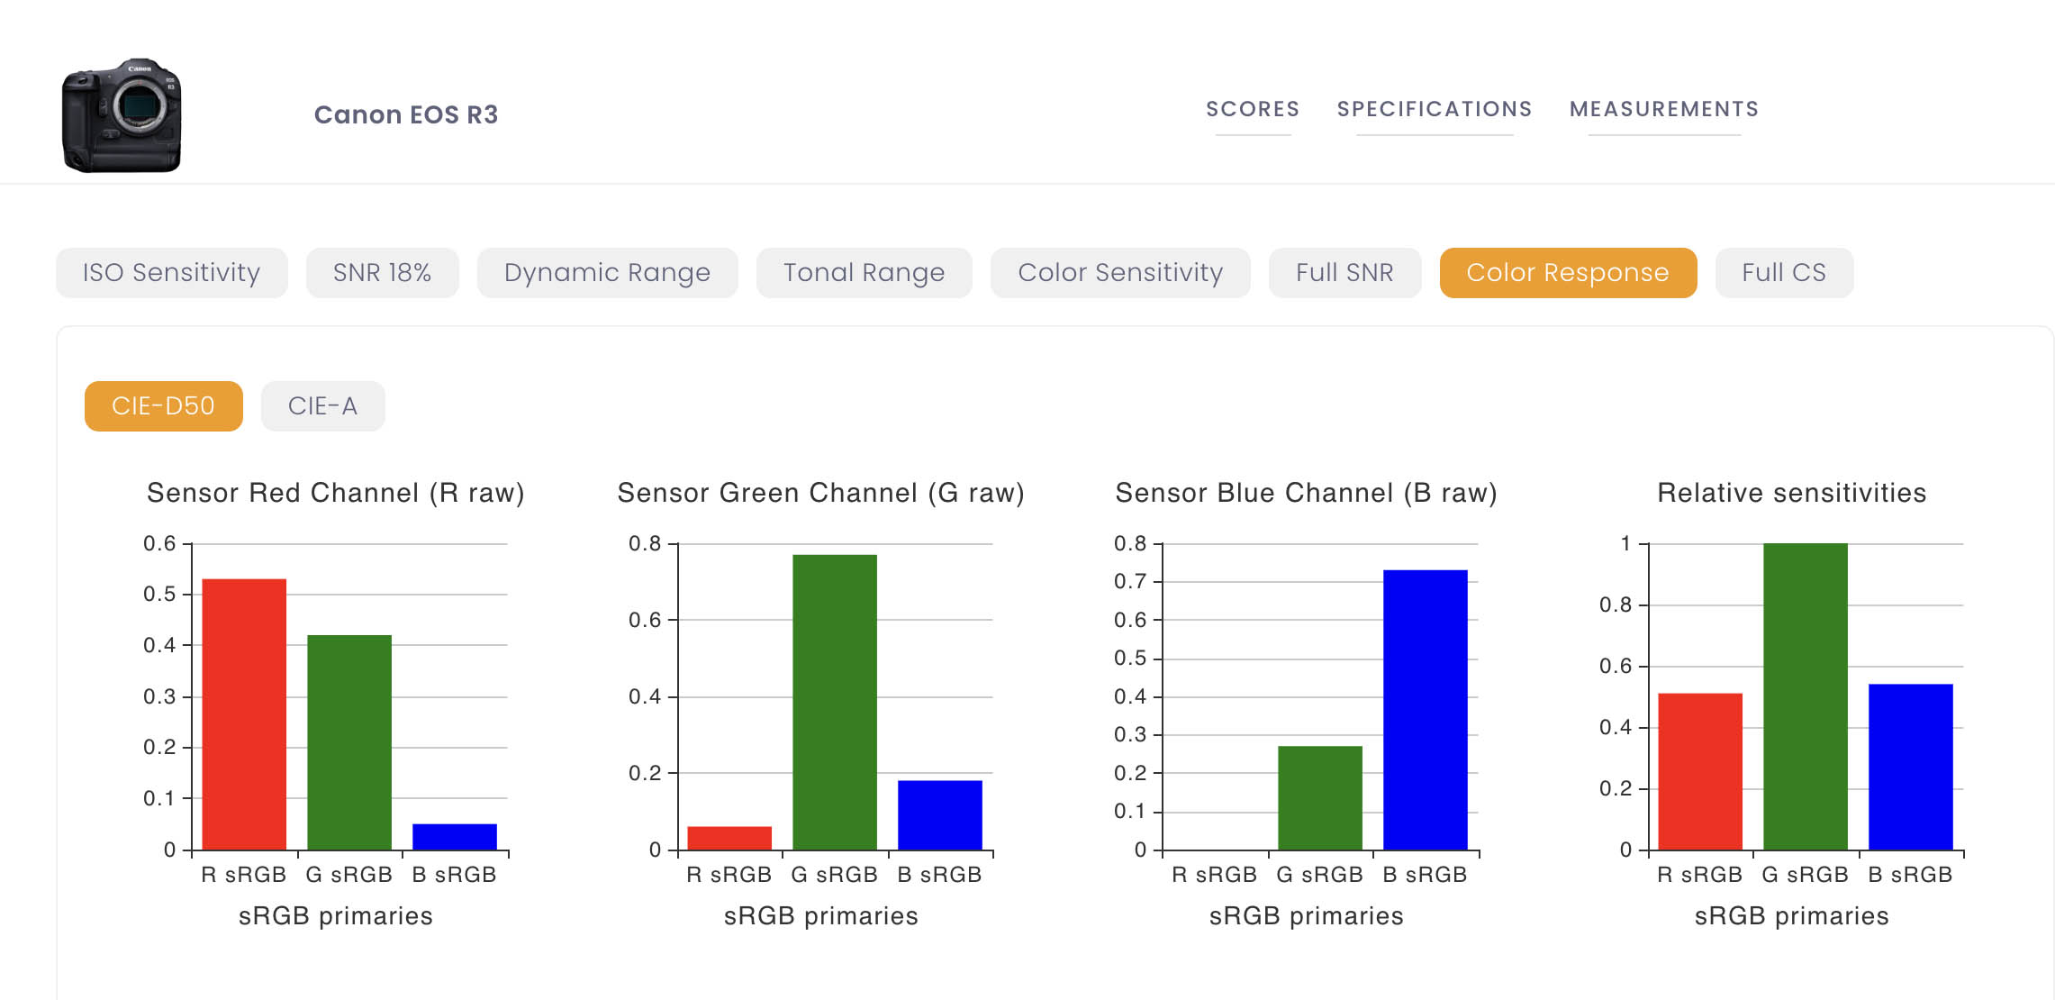Click the tall green bar in Sensor Green Channel chart

coord(835,703)
